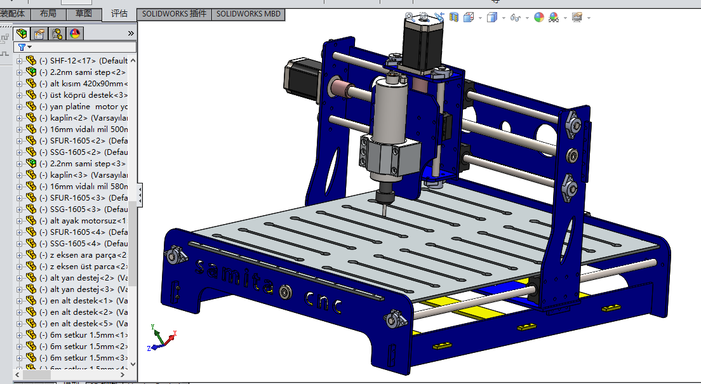Click the green part icon of 2.2nm sami step<2>
Image resolution: width=701 pixels, height=384 pixels.
pos(31,72)
